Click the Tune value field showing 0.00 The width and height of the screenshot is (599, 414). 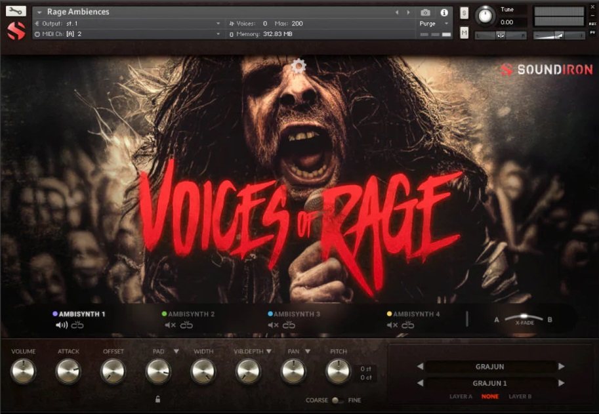point(512,22)
